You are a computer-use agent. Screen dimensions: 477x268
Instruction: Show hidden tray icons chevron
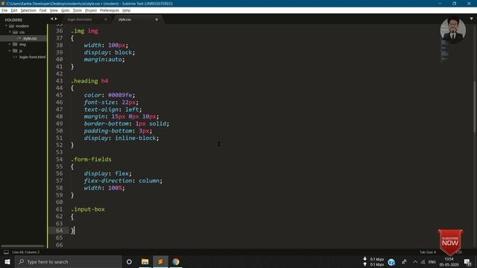click(x=415, y=261)
